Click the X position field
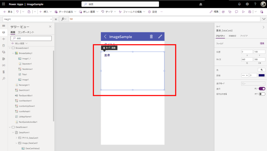The image size is (267, 151). 247,52
